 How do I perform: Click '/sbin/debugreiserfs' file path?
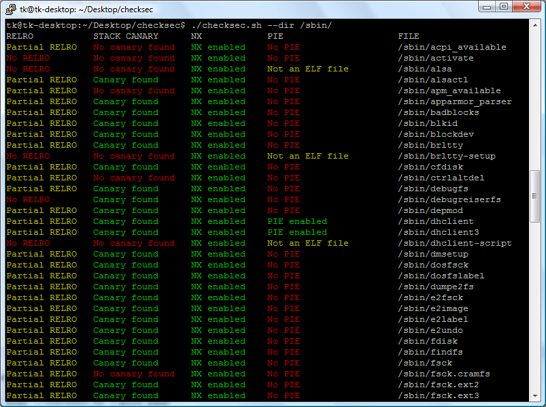[449, 199]
